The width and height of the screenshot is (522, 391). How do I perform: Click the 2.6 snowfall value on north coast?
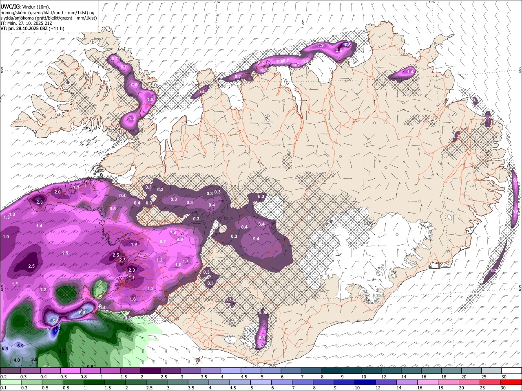click(x=338, y=50)
